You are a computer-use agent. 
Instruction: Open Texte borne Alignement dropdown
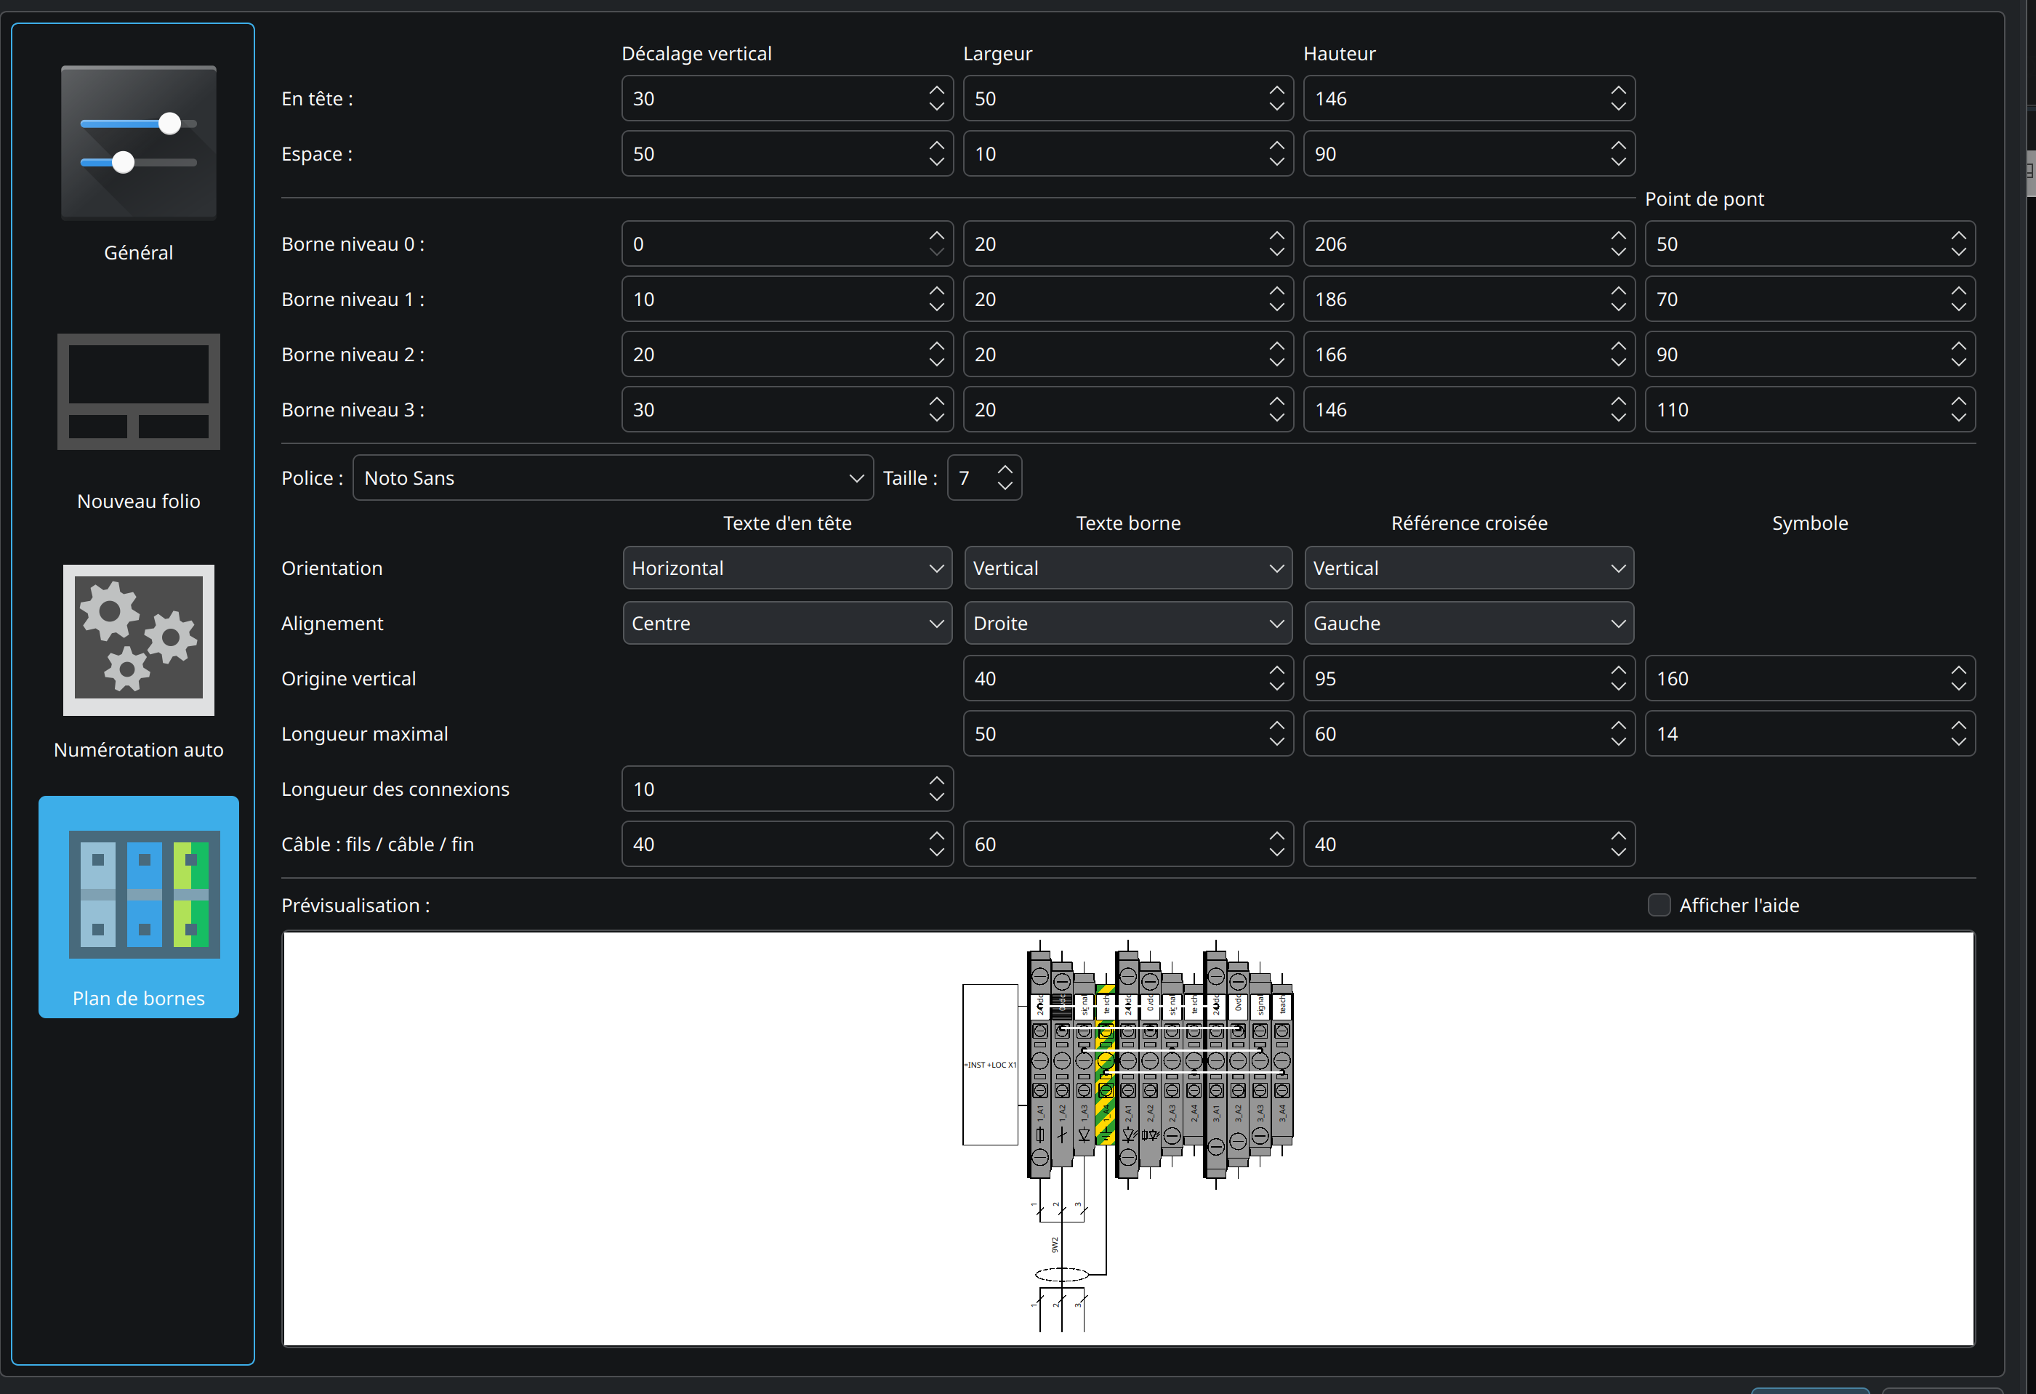point(1127,623)
